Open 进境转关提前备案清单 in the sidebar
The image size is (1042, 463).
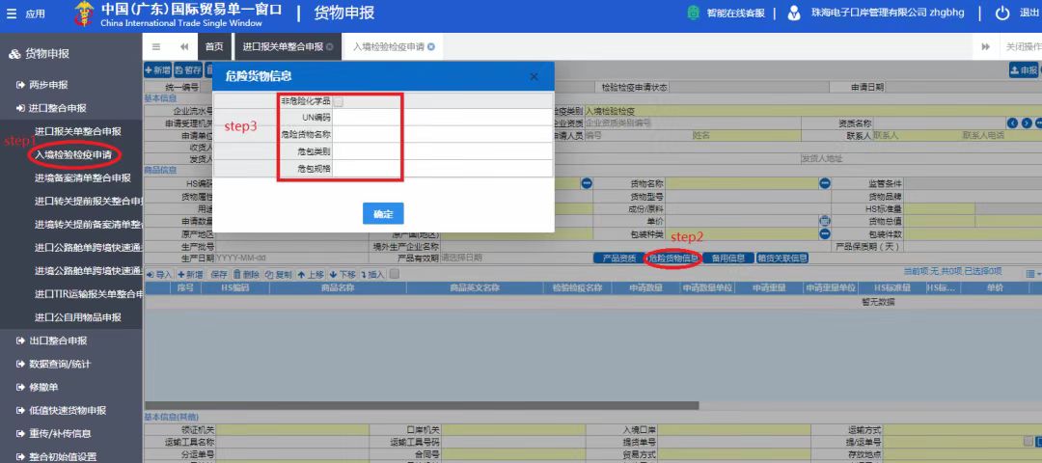pyautogui.click(x=89, y=225)
